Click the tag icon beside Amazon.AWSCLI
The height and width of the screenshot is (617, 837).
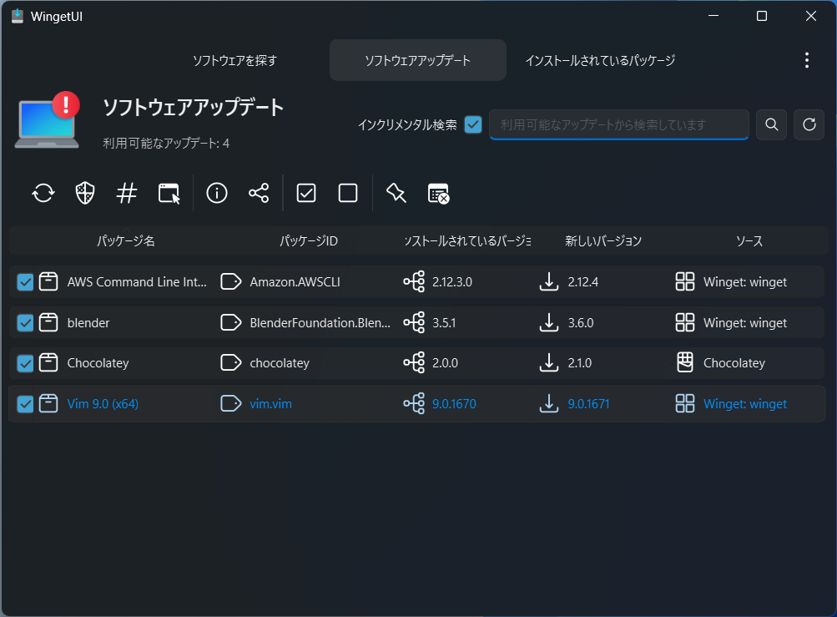pos(230,281)
